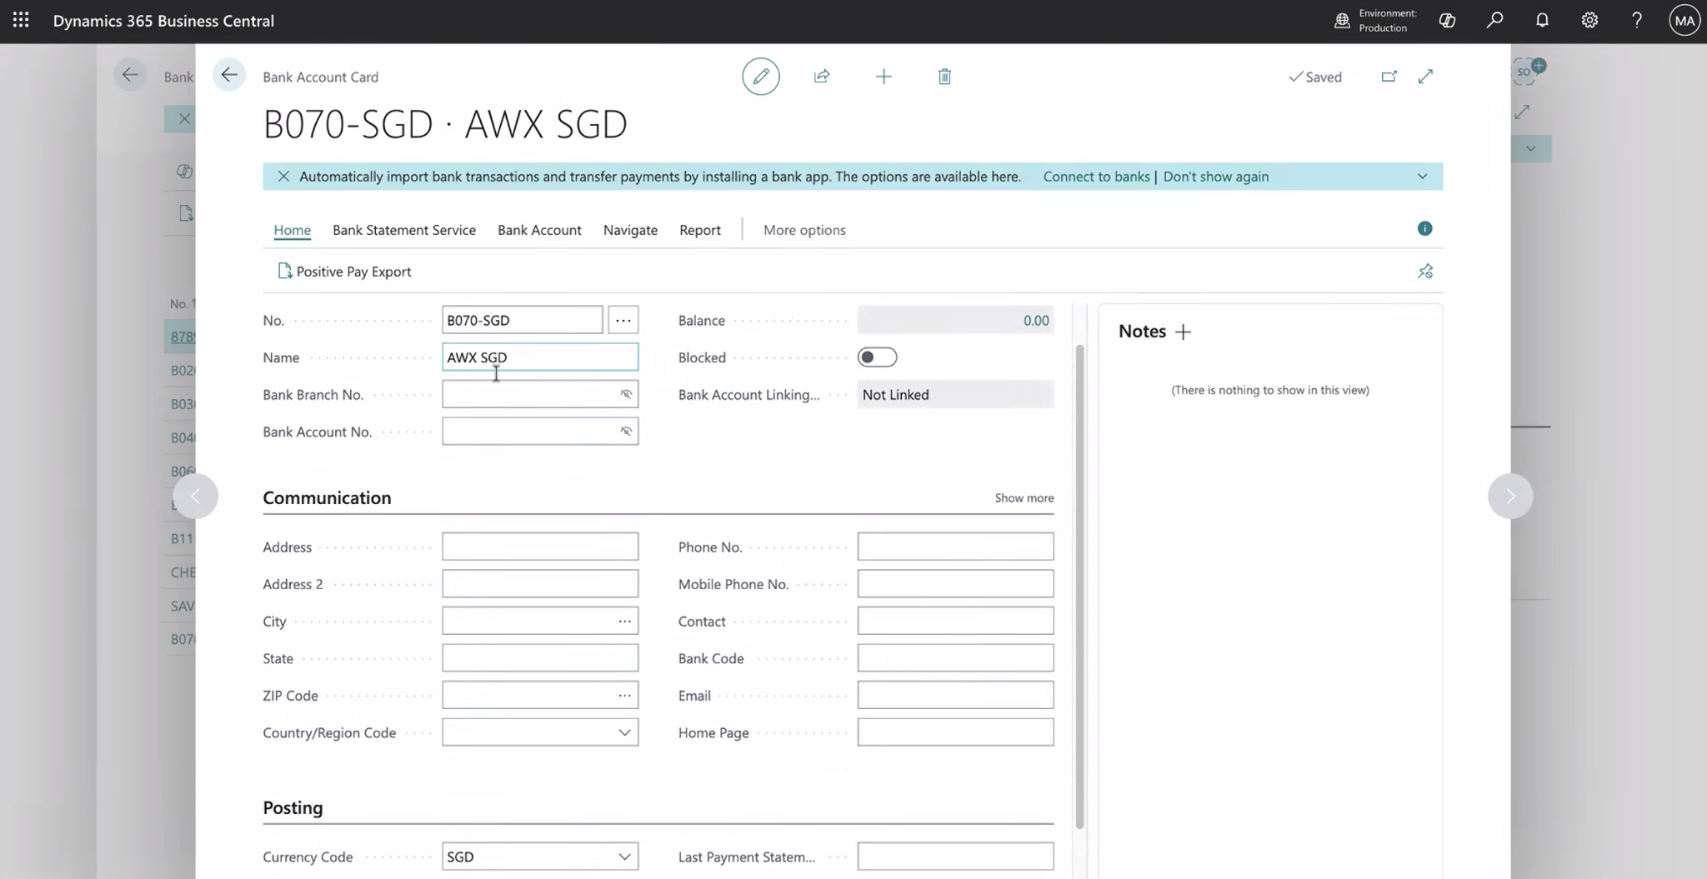Click the card's vertical scrollbar
The image size is (1707, 879).
pyautogui.click(x=1079, y=583)
